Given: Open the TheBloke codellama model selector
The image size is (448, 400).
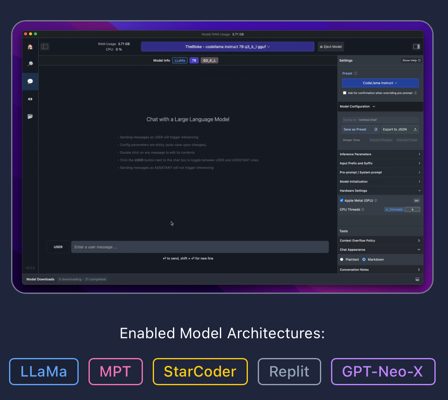Looking at the screenshot, I should (227, 47).
